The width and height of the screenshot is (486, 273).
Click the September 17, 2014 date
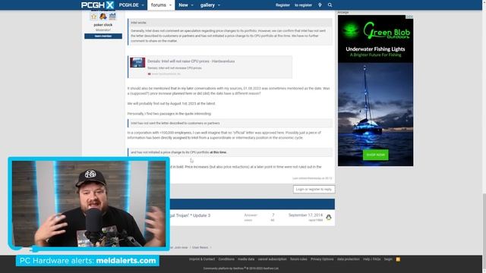tap(305, 215)
